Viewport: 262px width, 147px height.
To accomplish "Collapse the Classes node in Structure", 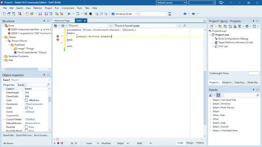I will (3, 37).
